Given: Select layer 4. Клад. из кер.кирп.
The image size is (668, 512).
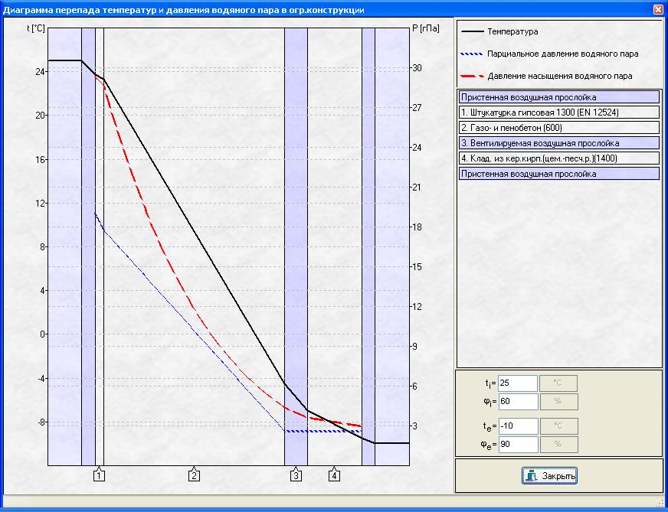Looking at the screenshot, I should point(559,158).
